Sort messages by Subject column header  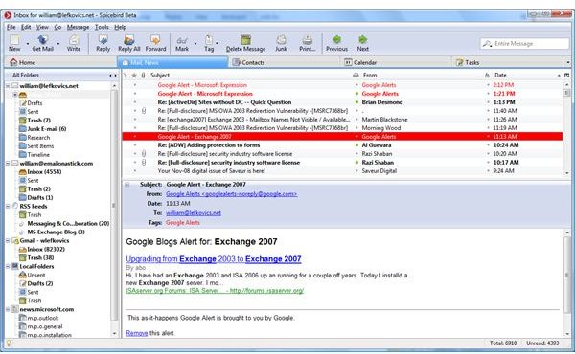pyautogui.click(x=249, y=75)
